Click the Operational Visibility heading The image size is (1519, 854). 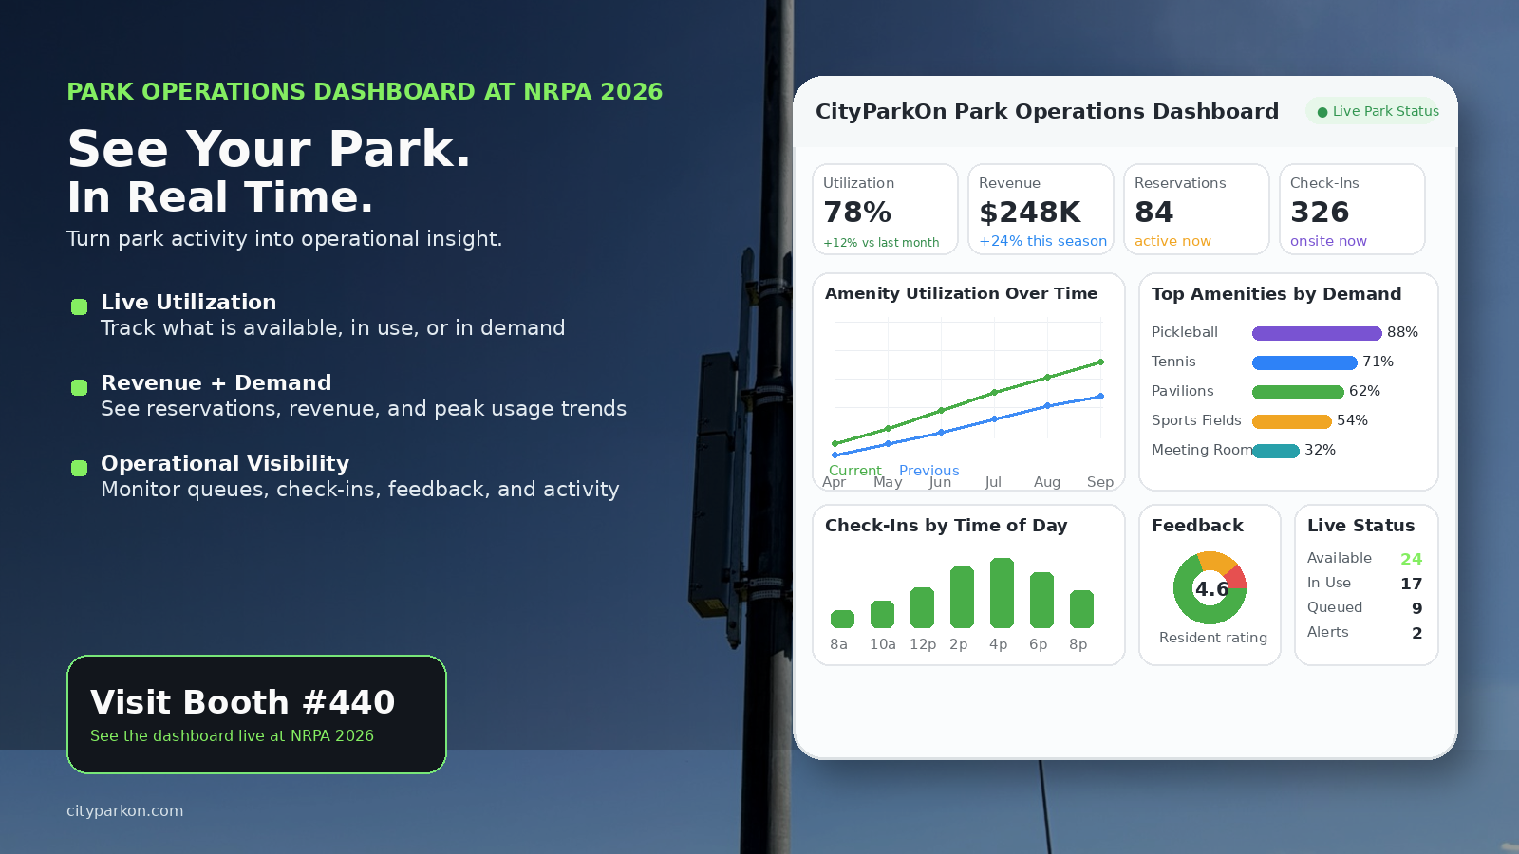tap(225, 463)
